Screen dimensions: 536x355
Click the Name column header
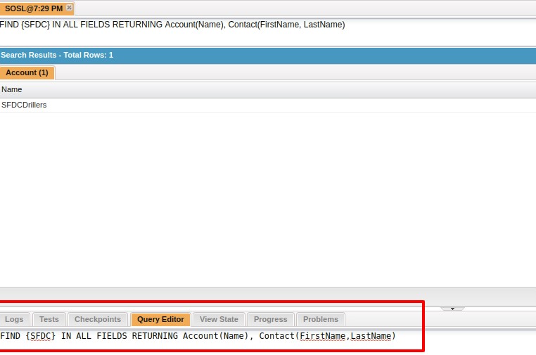pyautogui.click(x=268, y=90)
